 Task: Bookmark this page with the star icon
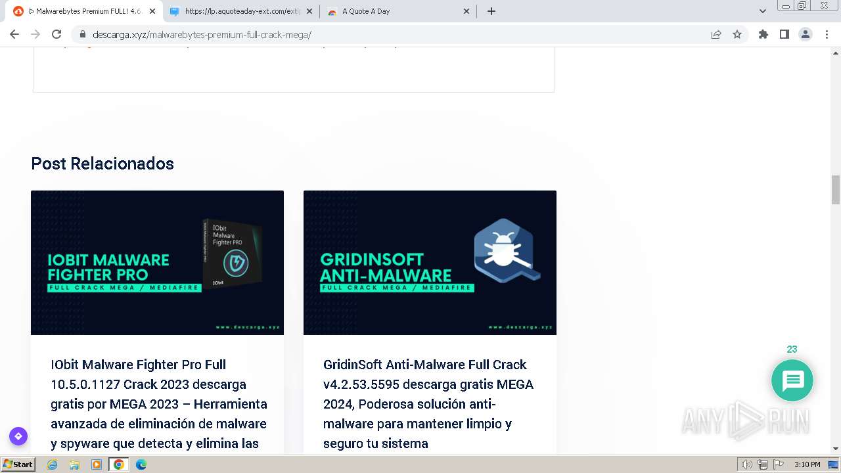point(737,34)
